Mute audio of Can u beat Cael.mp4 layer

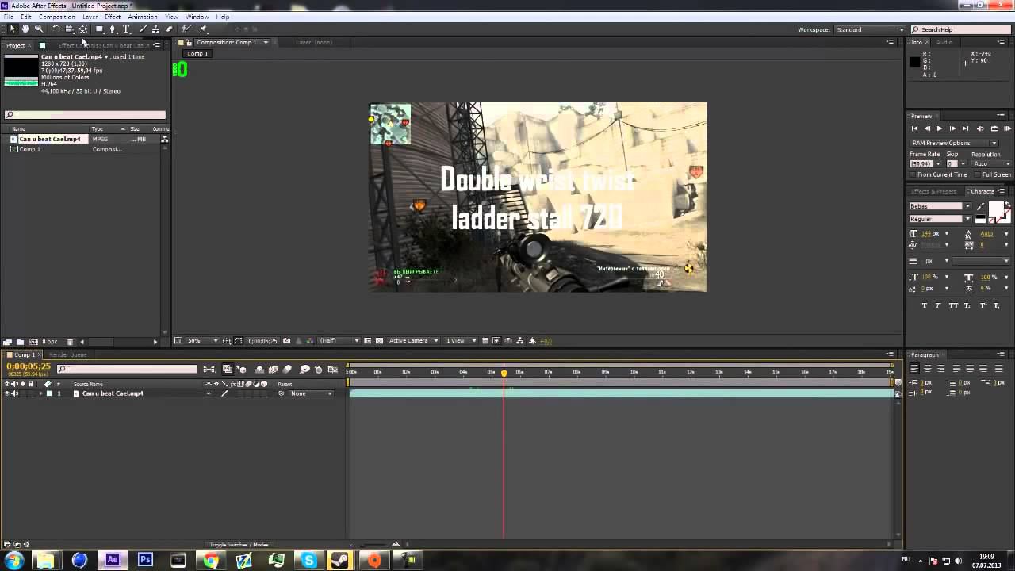point(14,393)
